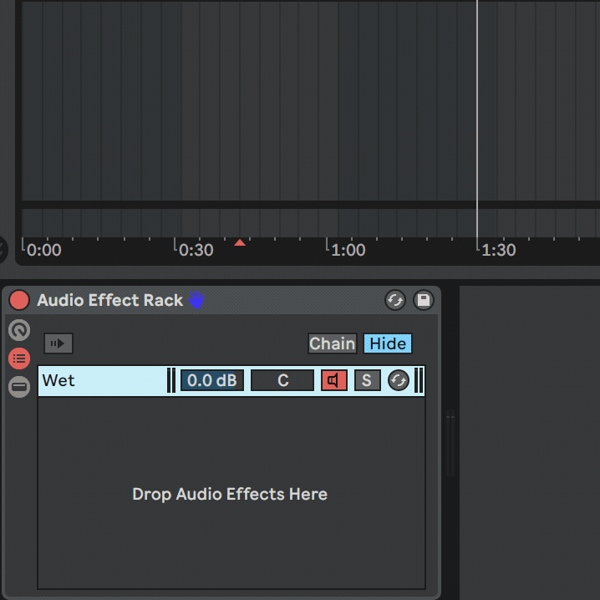Viewport: 600px width, 600px height.
Task: Toggle the Audio Effect Rack device activator
Action: pyautogui.click(x=18, y=300)
